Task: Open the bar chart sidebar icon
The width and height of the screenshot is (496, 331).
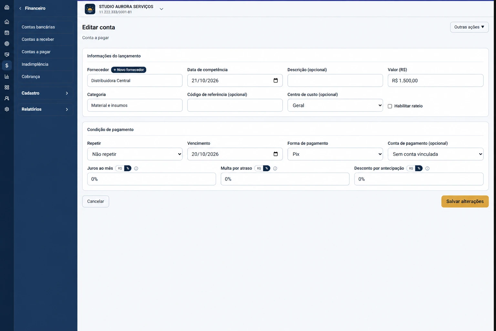Action: pyautogui.click(x=7, y=77)
